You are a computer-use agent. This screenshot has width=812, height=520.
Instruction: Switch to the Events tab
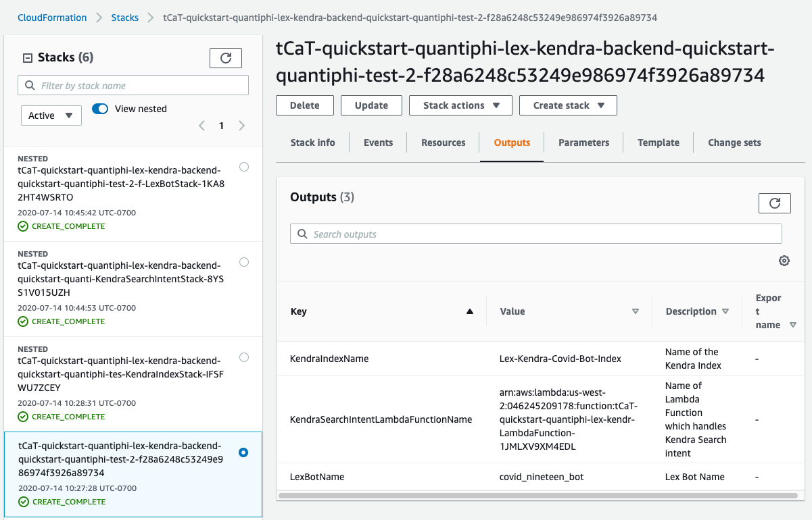378,142
